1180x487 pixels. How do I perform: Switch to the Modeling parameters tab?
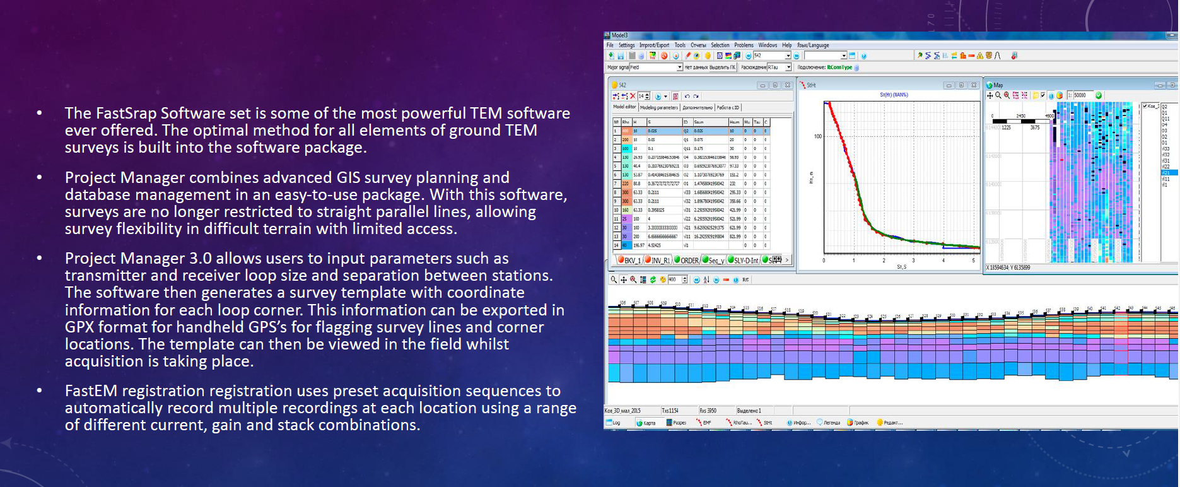click(658, 108)
